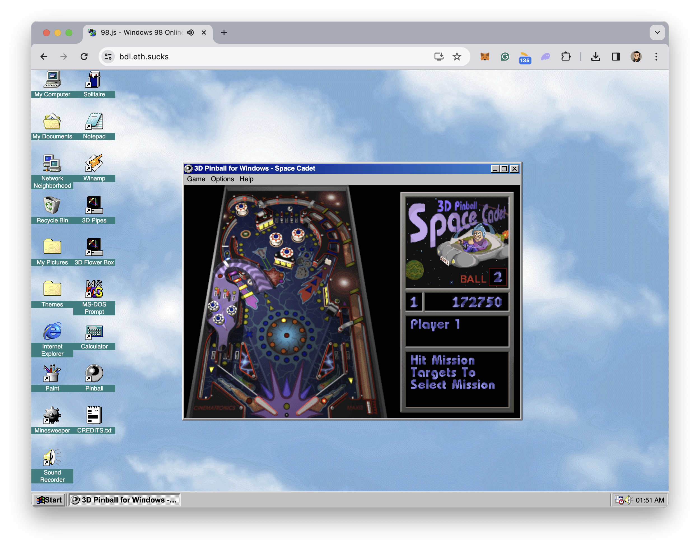
Task: Open the Game menu in Pinball
Action: [x=196, y=179]
